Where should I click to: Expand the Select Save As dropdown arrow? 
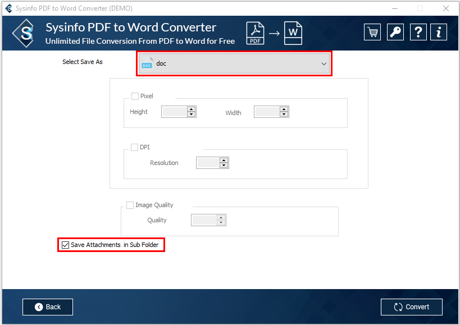[324, 64]
